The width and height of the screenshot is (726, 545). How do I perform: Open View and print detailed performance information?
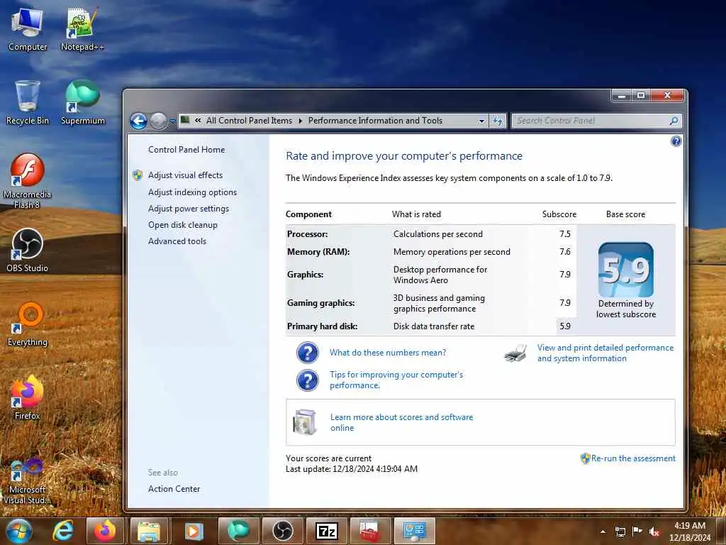605,353
